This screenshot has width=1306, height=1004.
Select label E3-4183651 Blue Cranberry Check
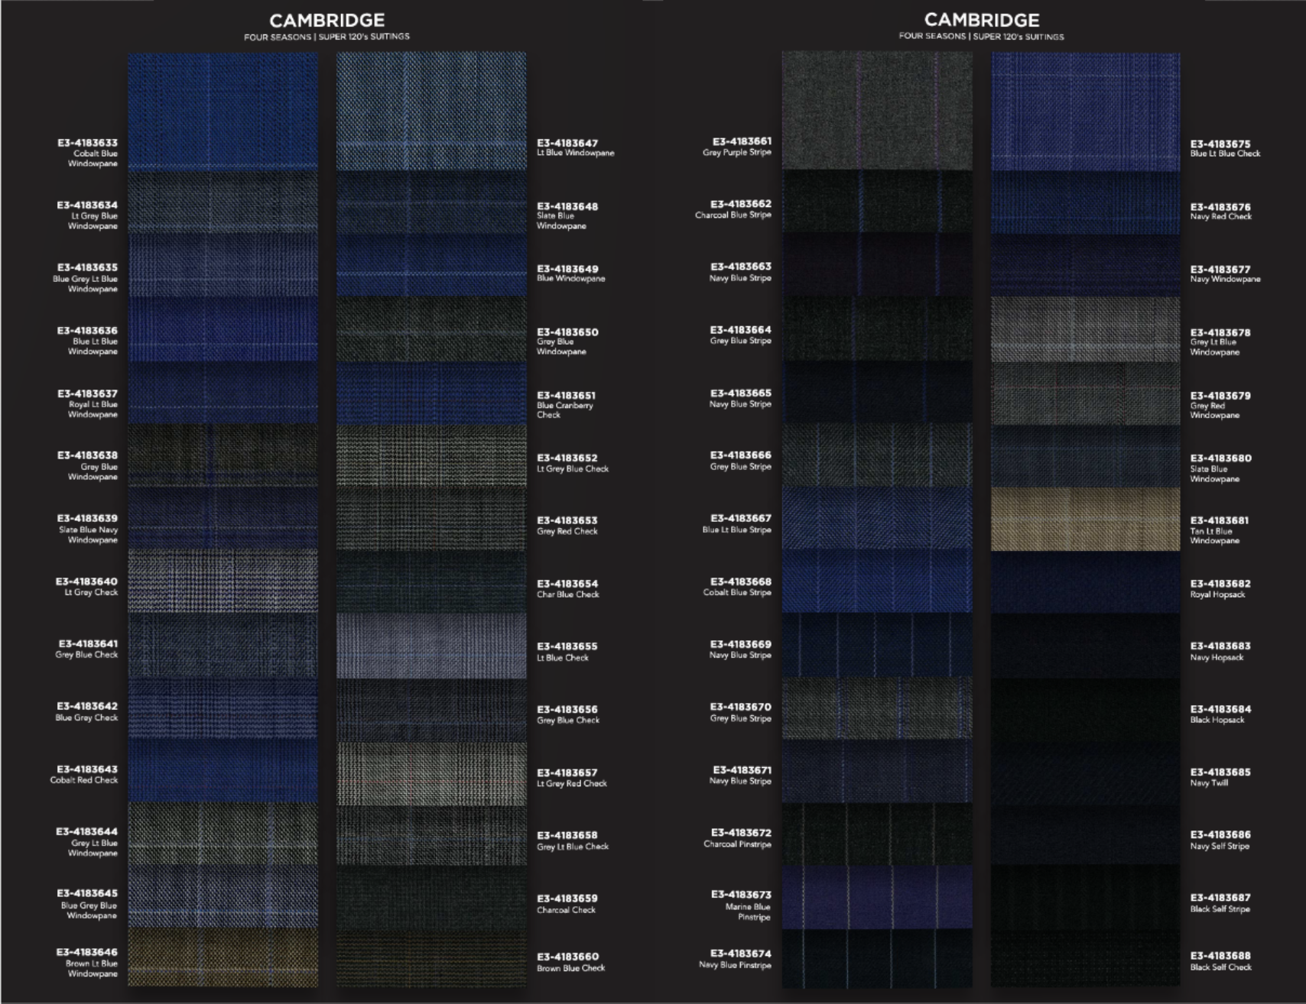click(x=567, y=405)
